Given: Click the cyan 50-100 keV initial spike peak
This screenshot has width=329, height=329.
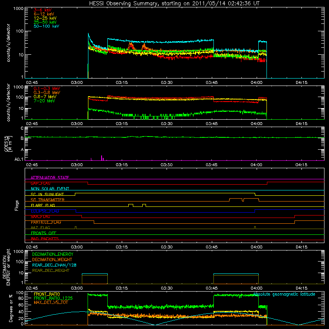Looking at the screenshot, I should (x=88, y=34).
